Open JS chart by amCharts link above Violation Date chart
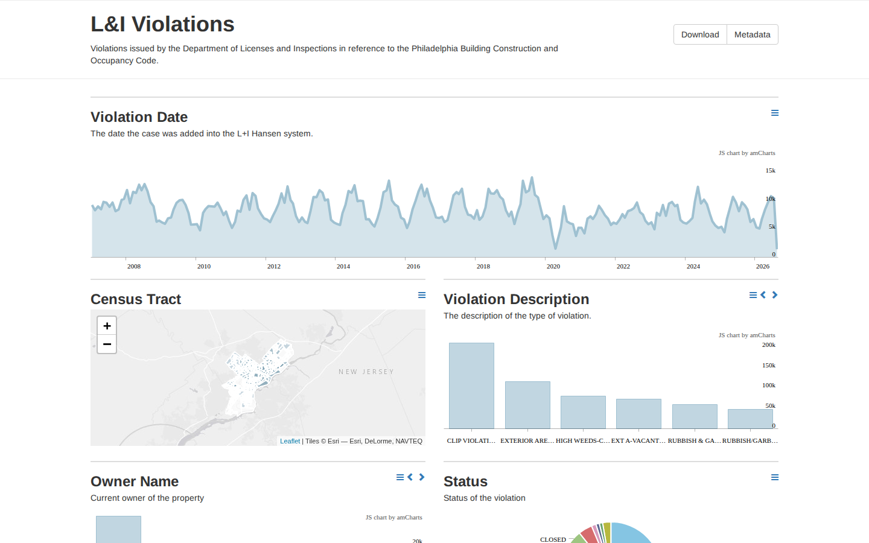 [x=746, y=153]
